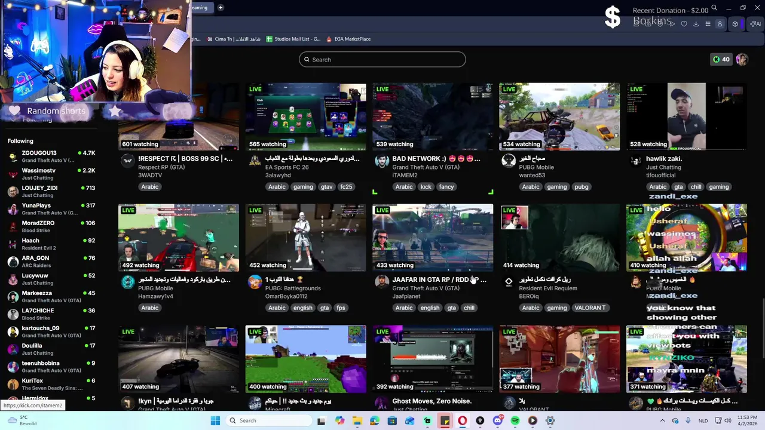Select the fps tag under OmarBoyka0112
This screenshot has width=765, height=430.
[x=341, y=308]
